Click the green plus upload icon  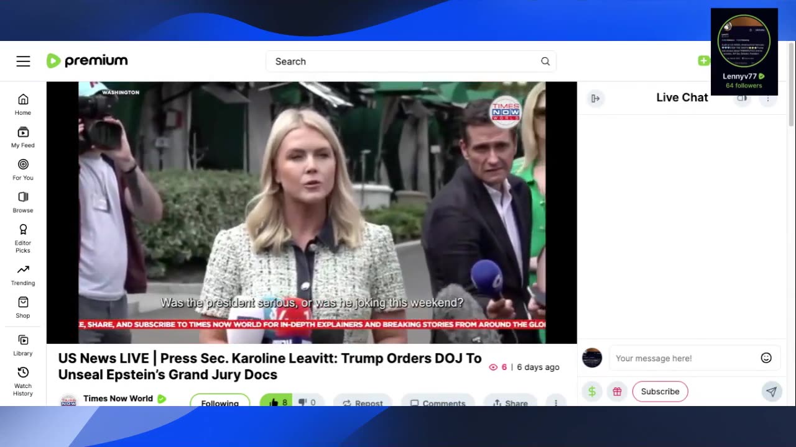[703, 60]
